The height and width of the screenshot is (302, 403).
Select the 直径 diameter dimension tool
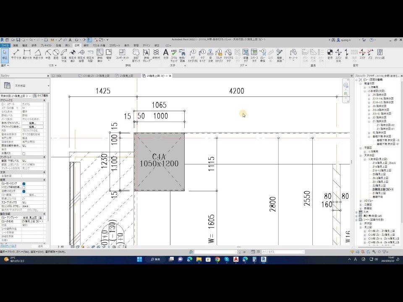click(x=56, y=54)
